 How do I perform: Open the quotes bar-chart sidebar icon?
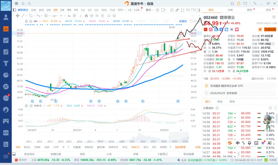pyautogui.click(x=6, y=29)
